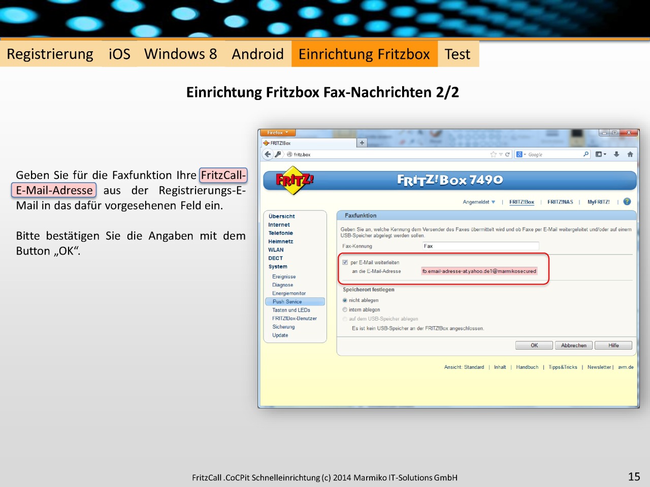Reload the fritz.box page
Screen dimensions: 650x487
507,154
